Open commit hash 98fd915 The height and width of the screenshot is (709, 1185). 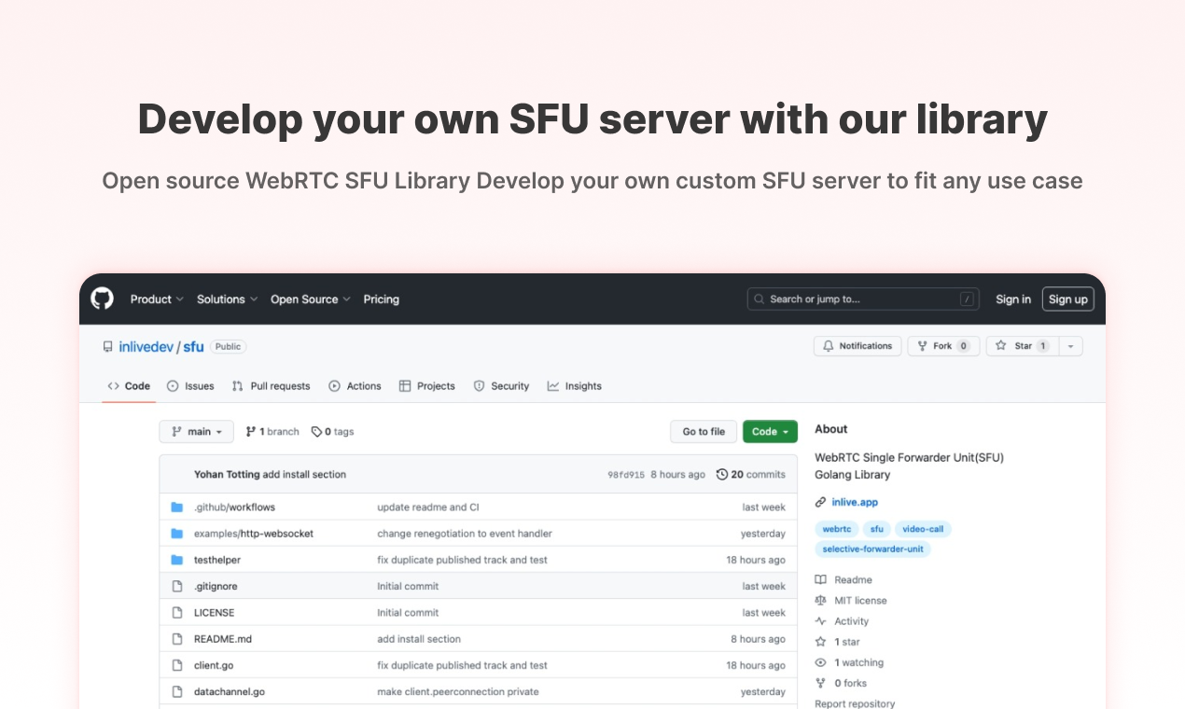626,475
